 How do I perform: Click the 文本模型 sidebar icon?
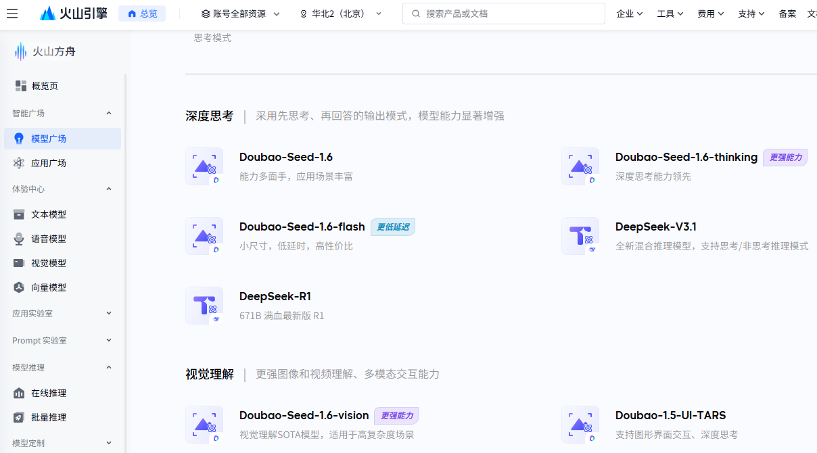point(19,214)
